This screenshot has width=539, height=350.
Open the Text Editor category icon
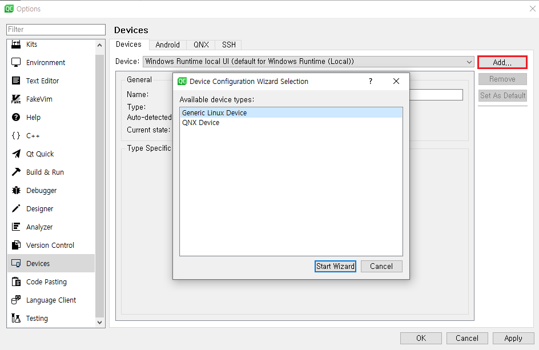click(16, 81)
